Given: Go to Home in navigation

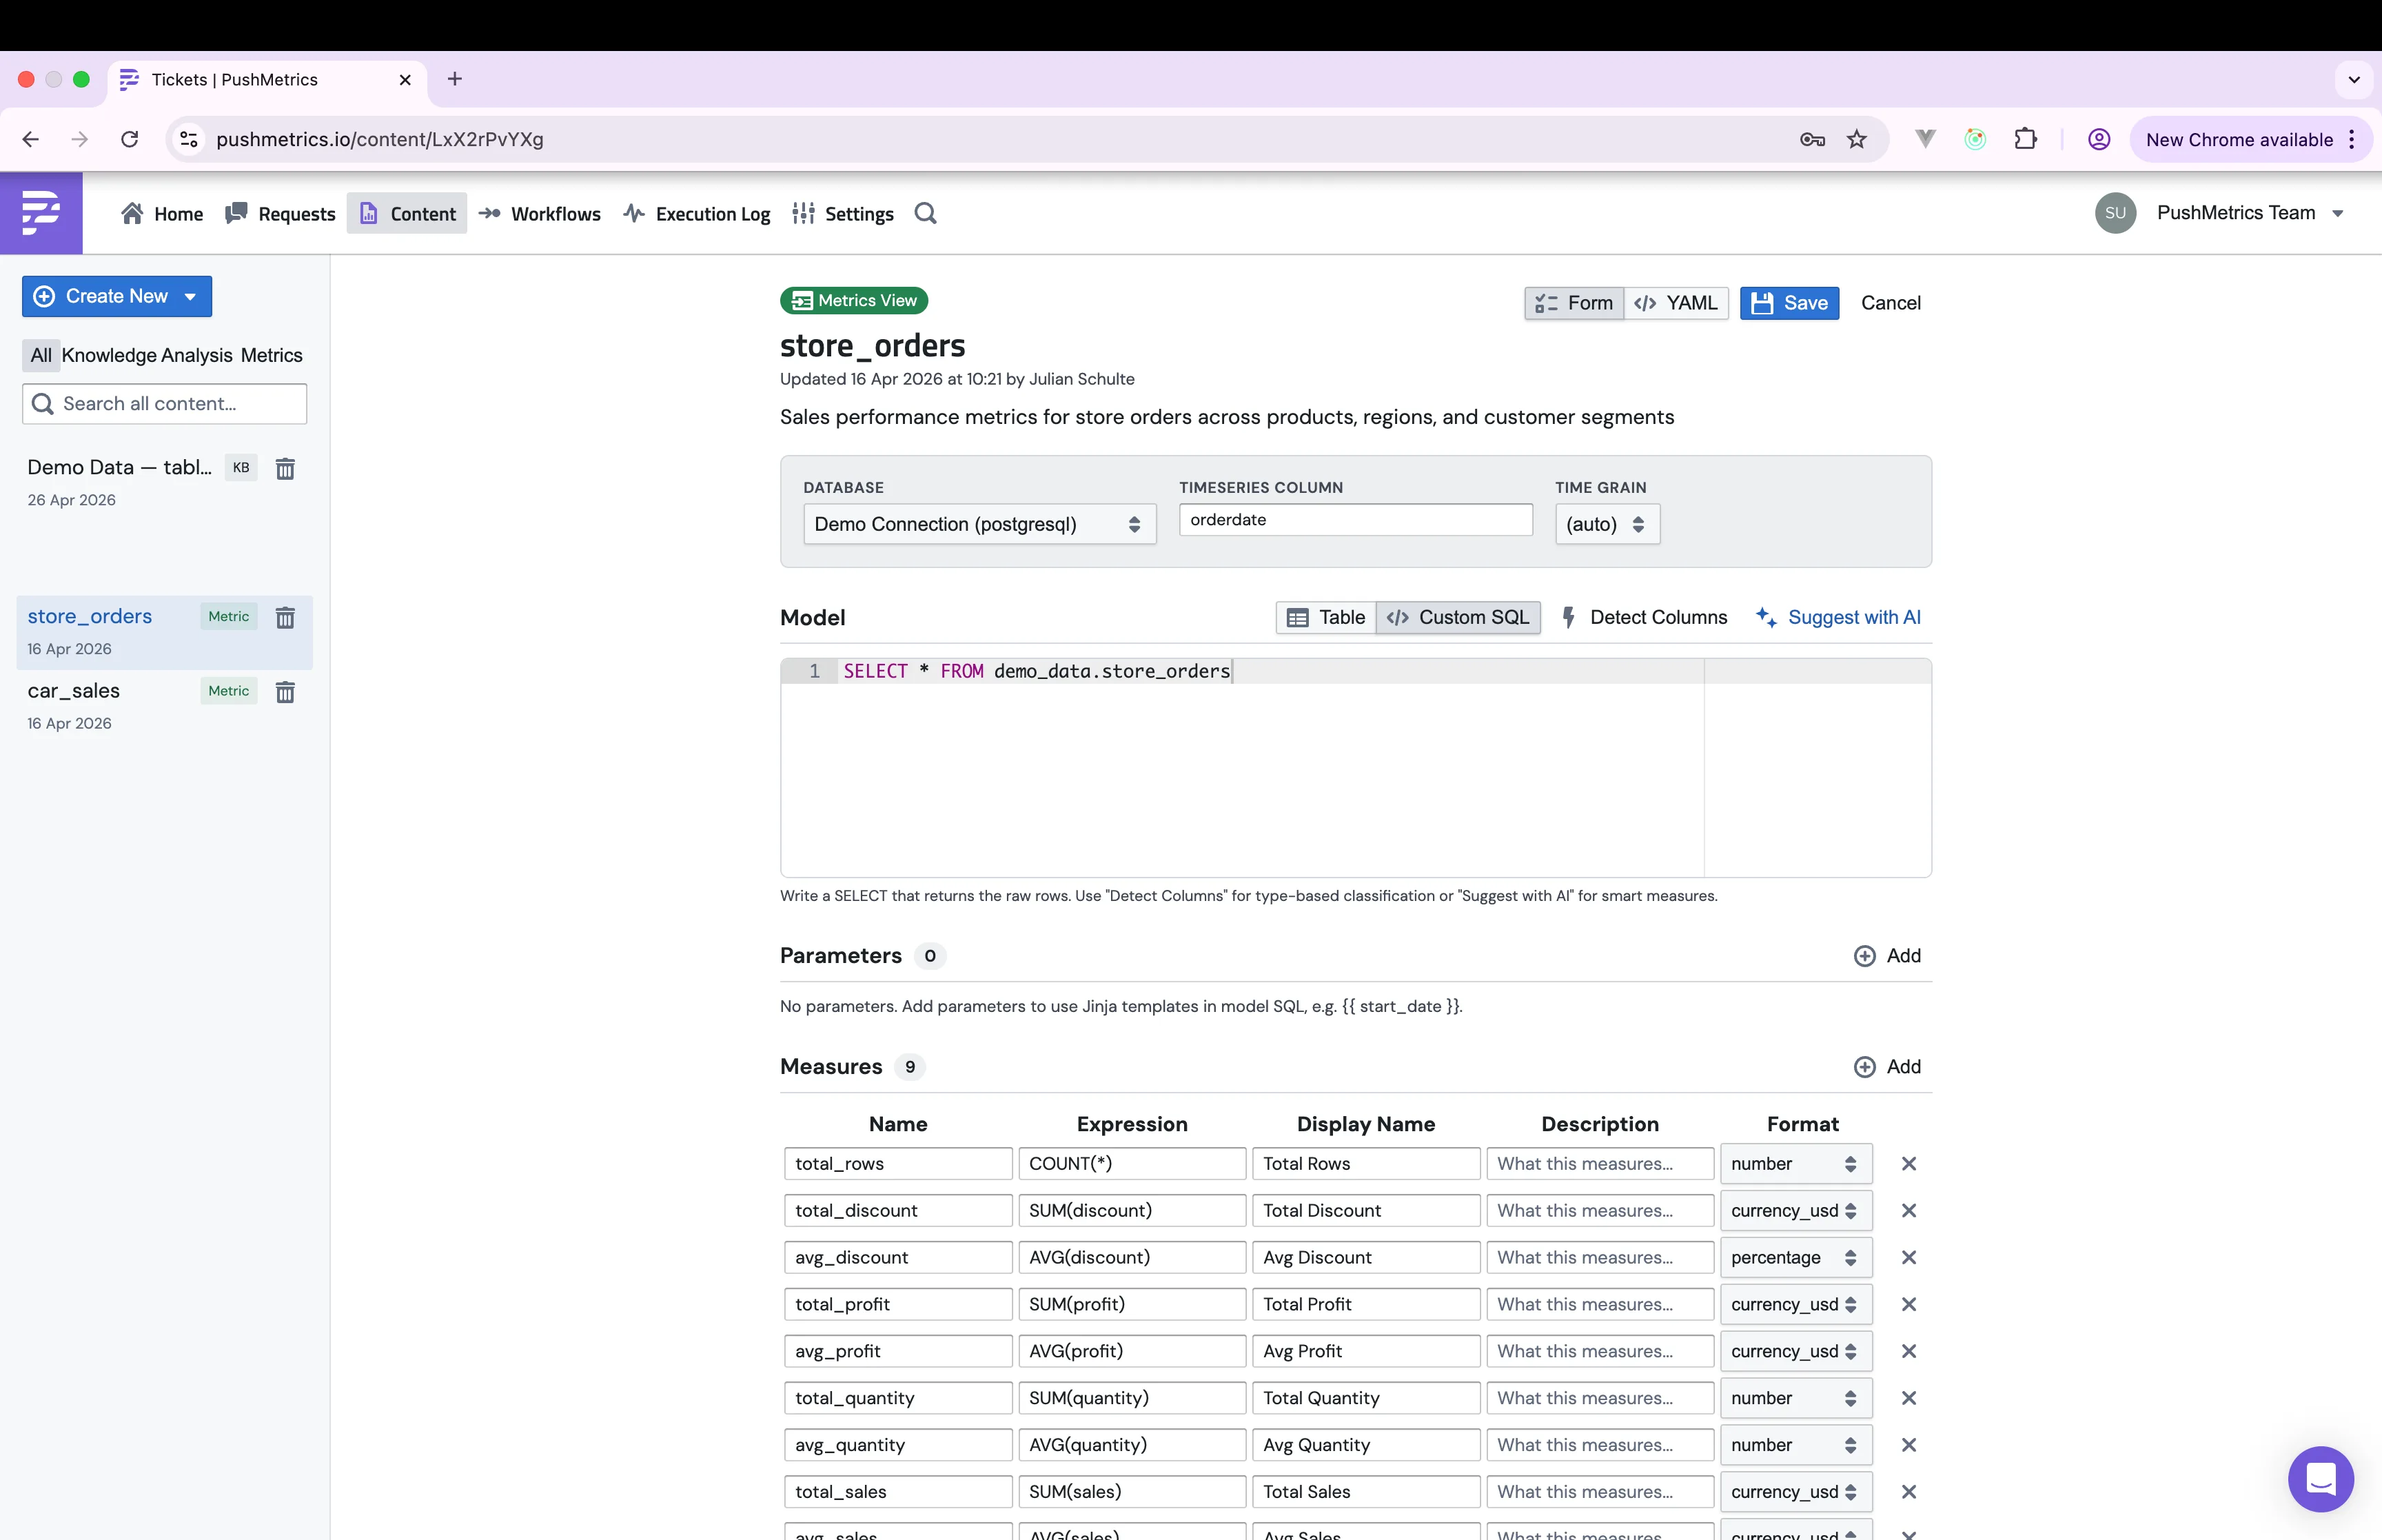Looking at the screenshot, I should pos(162,214).
